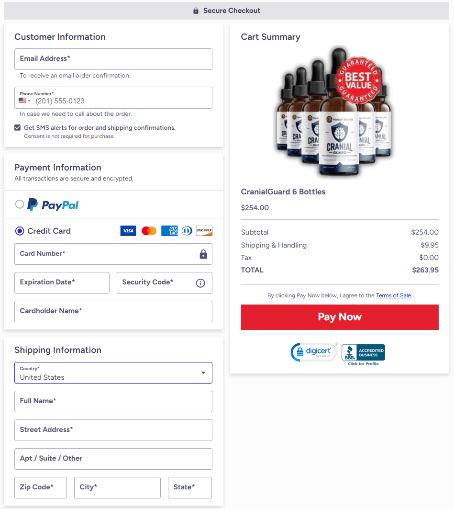The width and height of the screenshot is (454, 509).
Task: Click the Diners Club logo
Action: click(x=187, y=231)
